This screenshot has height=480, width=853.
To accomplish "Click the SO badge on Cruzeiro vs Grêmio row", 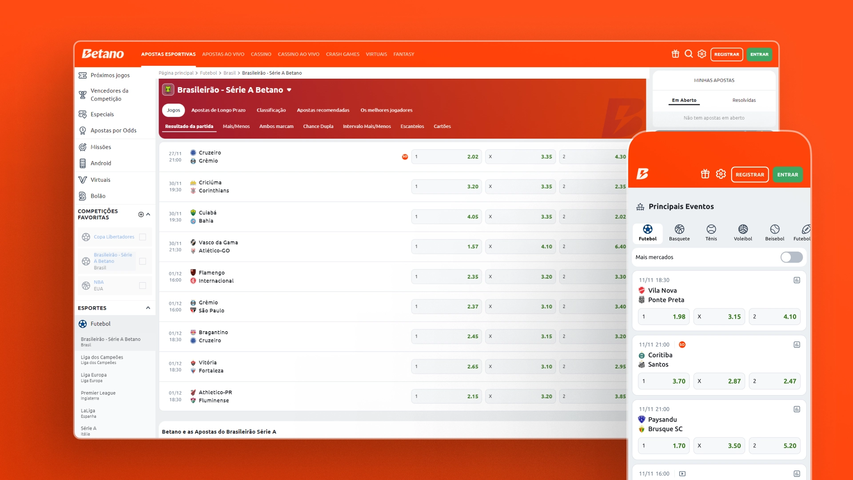I will coord(405,156).
